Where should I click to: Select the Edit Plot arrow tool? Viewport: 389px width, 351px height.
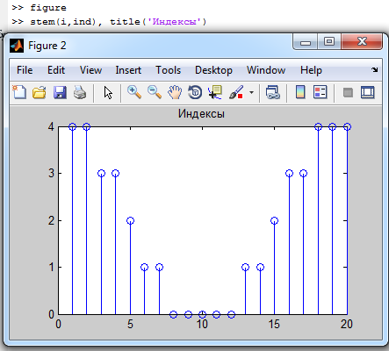[x=108, y=92]
